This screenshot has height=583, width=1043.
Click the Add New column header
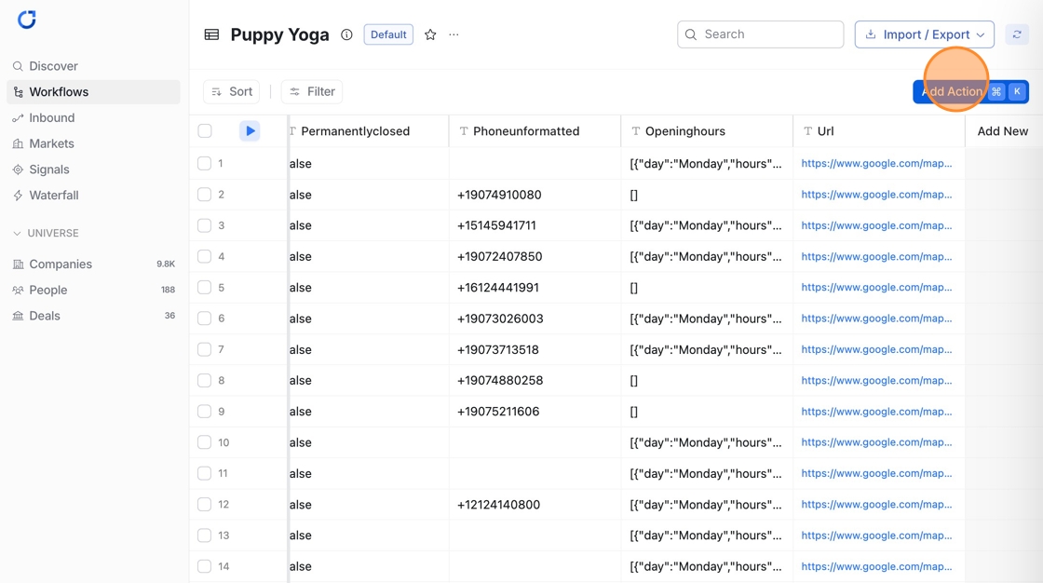[x=1002, y=131]
